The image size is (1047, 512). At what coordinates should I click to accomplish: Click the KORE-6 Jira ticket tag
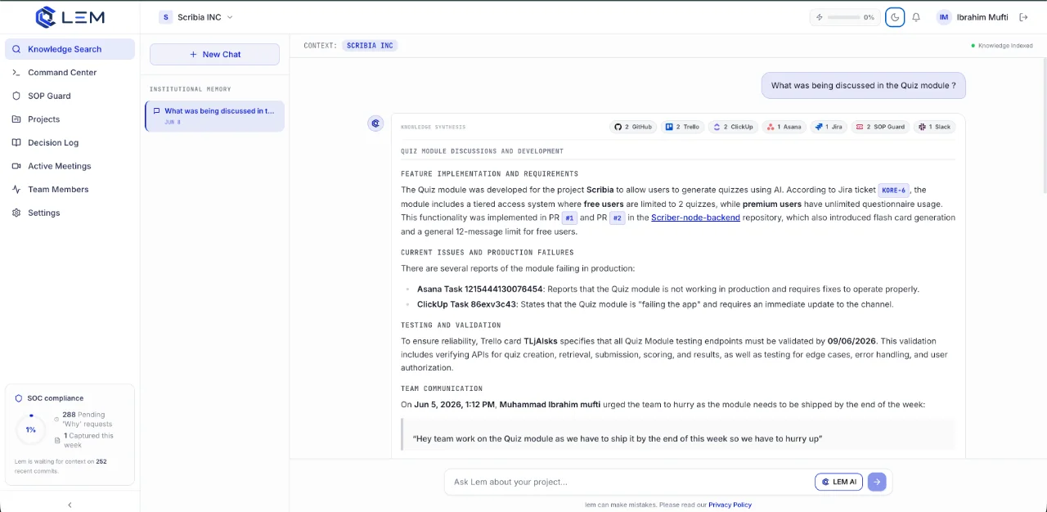pos(893,190)
